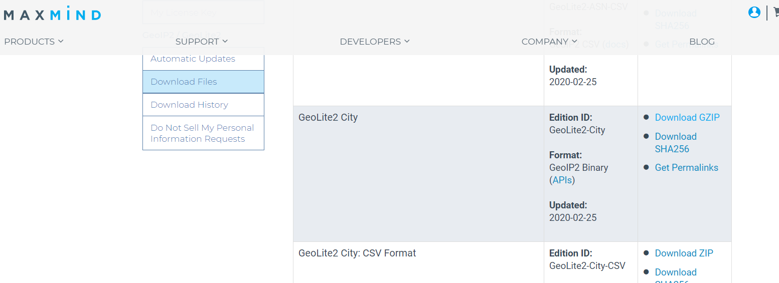Click the 'GeoLite2 City' database name
The image size is (779, 283).
pos(328,118)
